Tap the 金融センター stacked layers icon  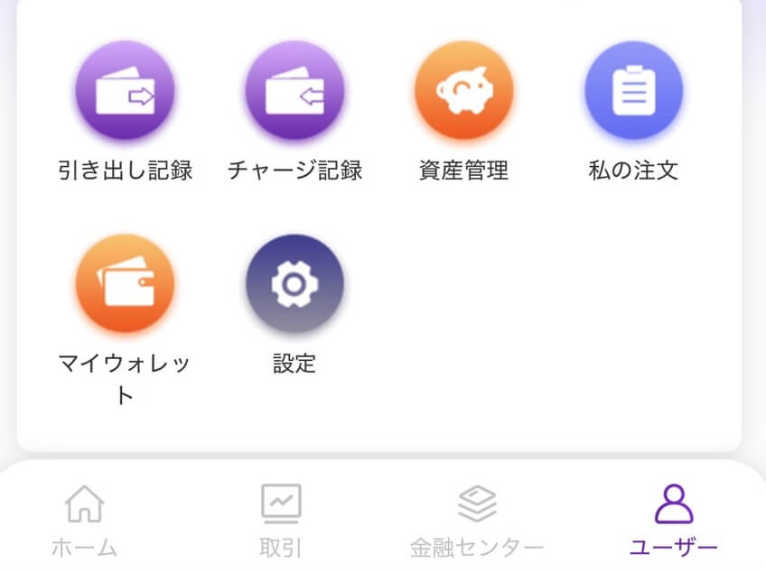pos(477,503)
